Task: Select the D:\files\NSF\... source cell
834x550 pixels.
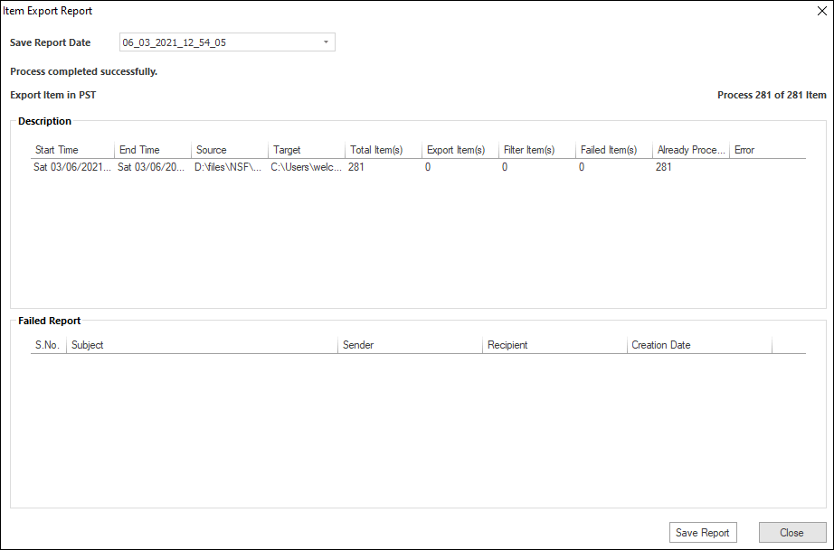Action: tap(228, 167)
